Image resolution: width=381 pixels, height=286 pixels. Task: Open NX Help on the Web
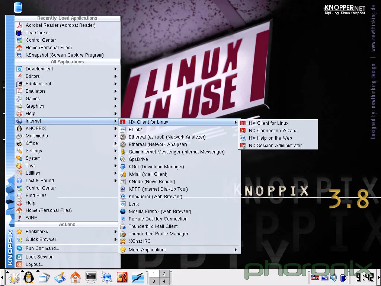278,138
